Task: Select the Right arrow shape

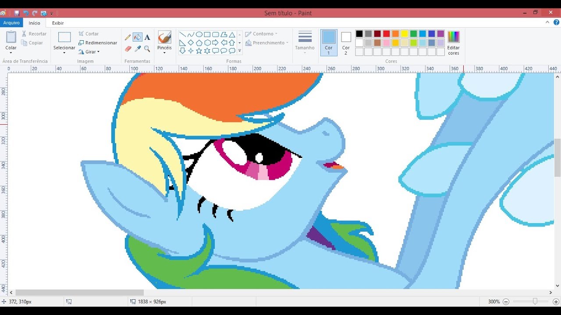Action: click(216, 43)
